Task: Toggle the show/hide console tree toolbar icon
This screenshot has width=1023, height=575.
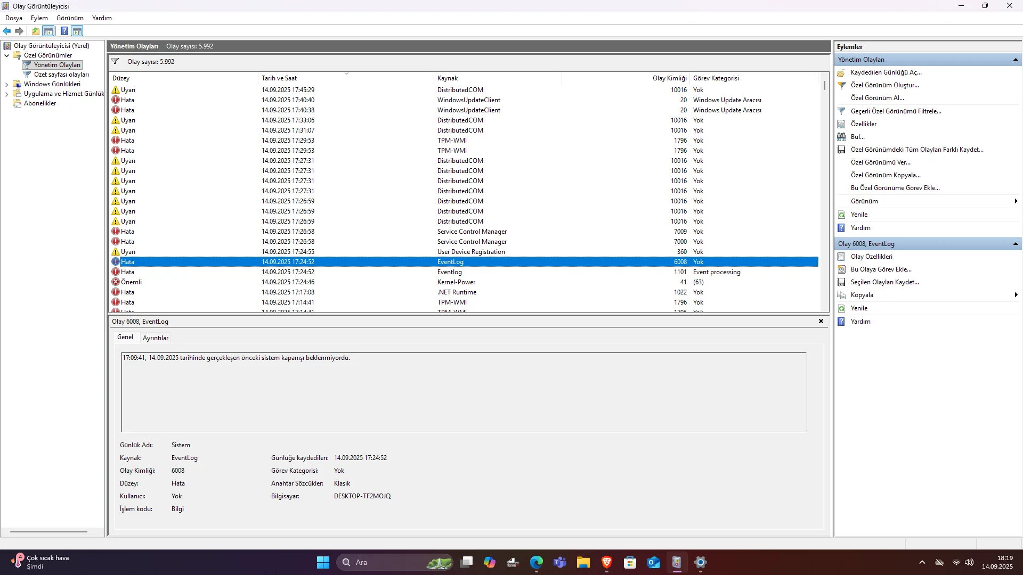Action: [x=48, y=31]
